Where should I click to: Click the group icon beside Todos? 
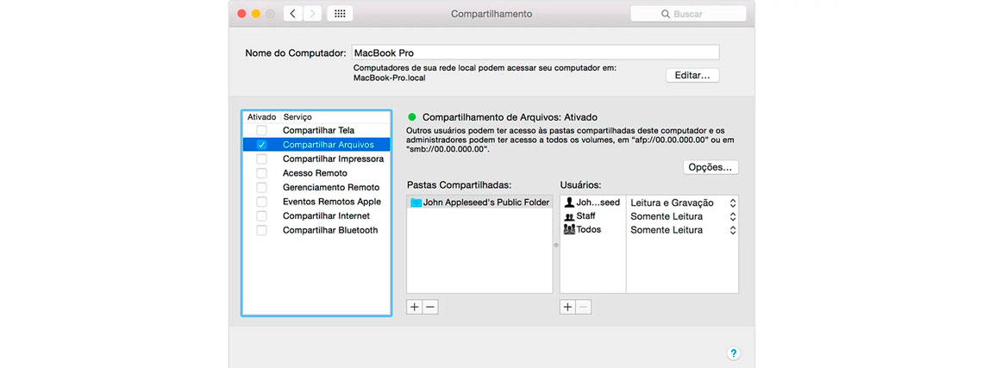point(569,229)
